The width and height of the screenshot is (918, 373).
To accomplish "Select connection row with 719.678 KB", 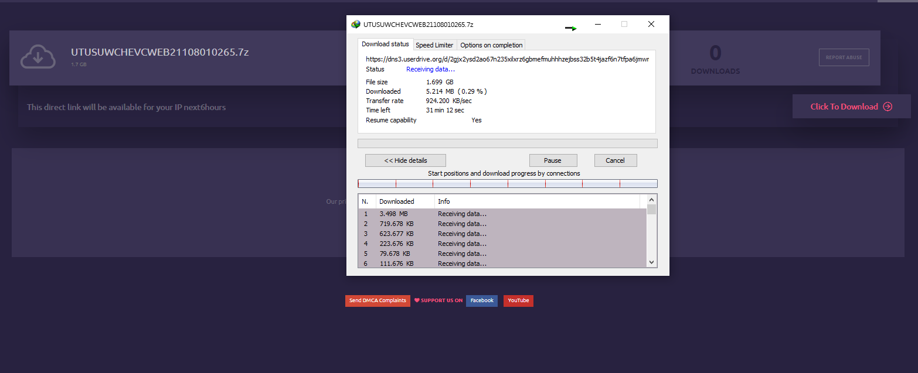I will [x=502, y=224].
